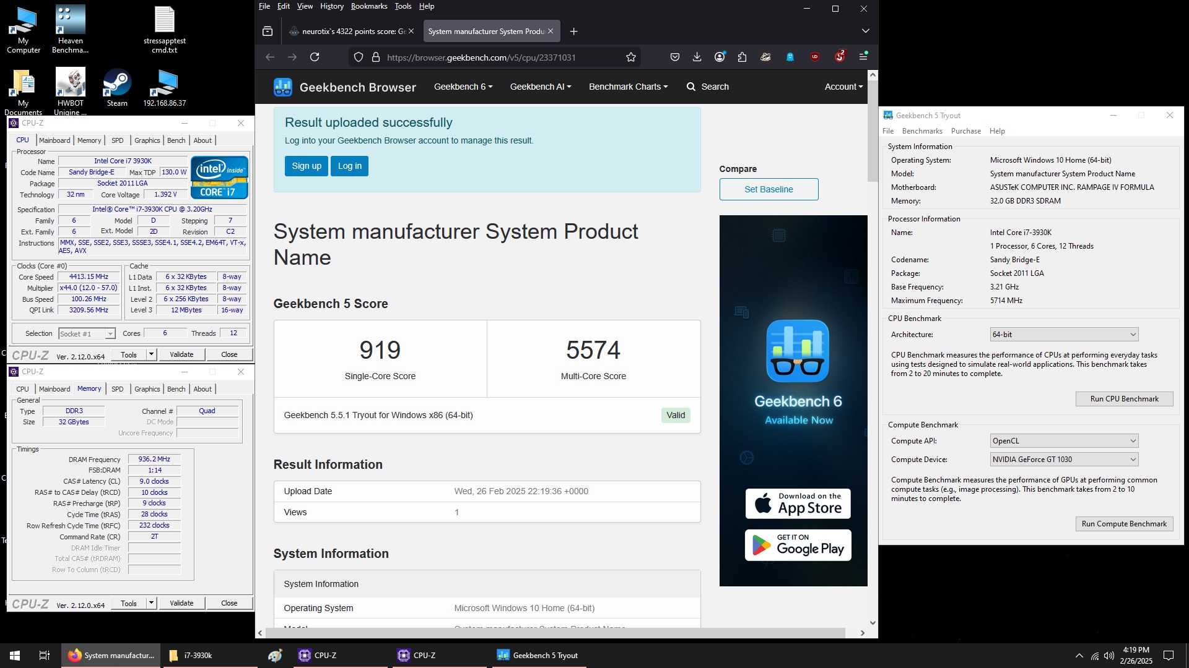Click the browser vertical scrollbar thumb
This screenshot has width=1189, height=668.
click(x=873, y=130)
